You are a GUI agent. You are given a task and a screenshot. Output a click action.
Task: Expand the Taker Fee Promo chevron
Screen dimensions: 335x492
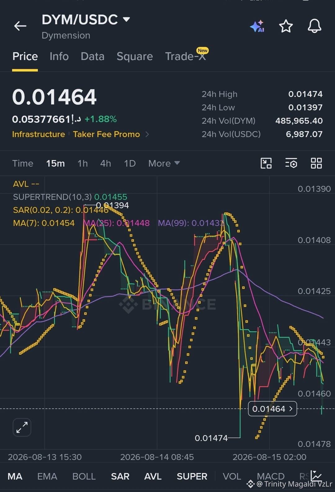coord(147,134)
